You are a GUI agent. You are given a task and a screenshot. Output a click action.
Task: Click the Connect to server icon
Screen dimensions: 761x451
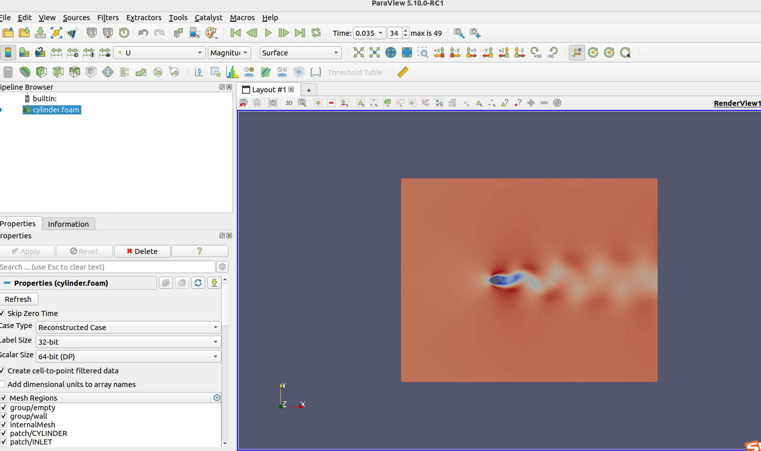tap(92, 33)
